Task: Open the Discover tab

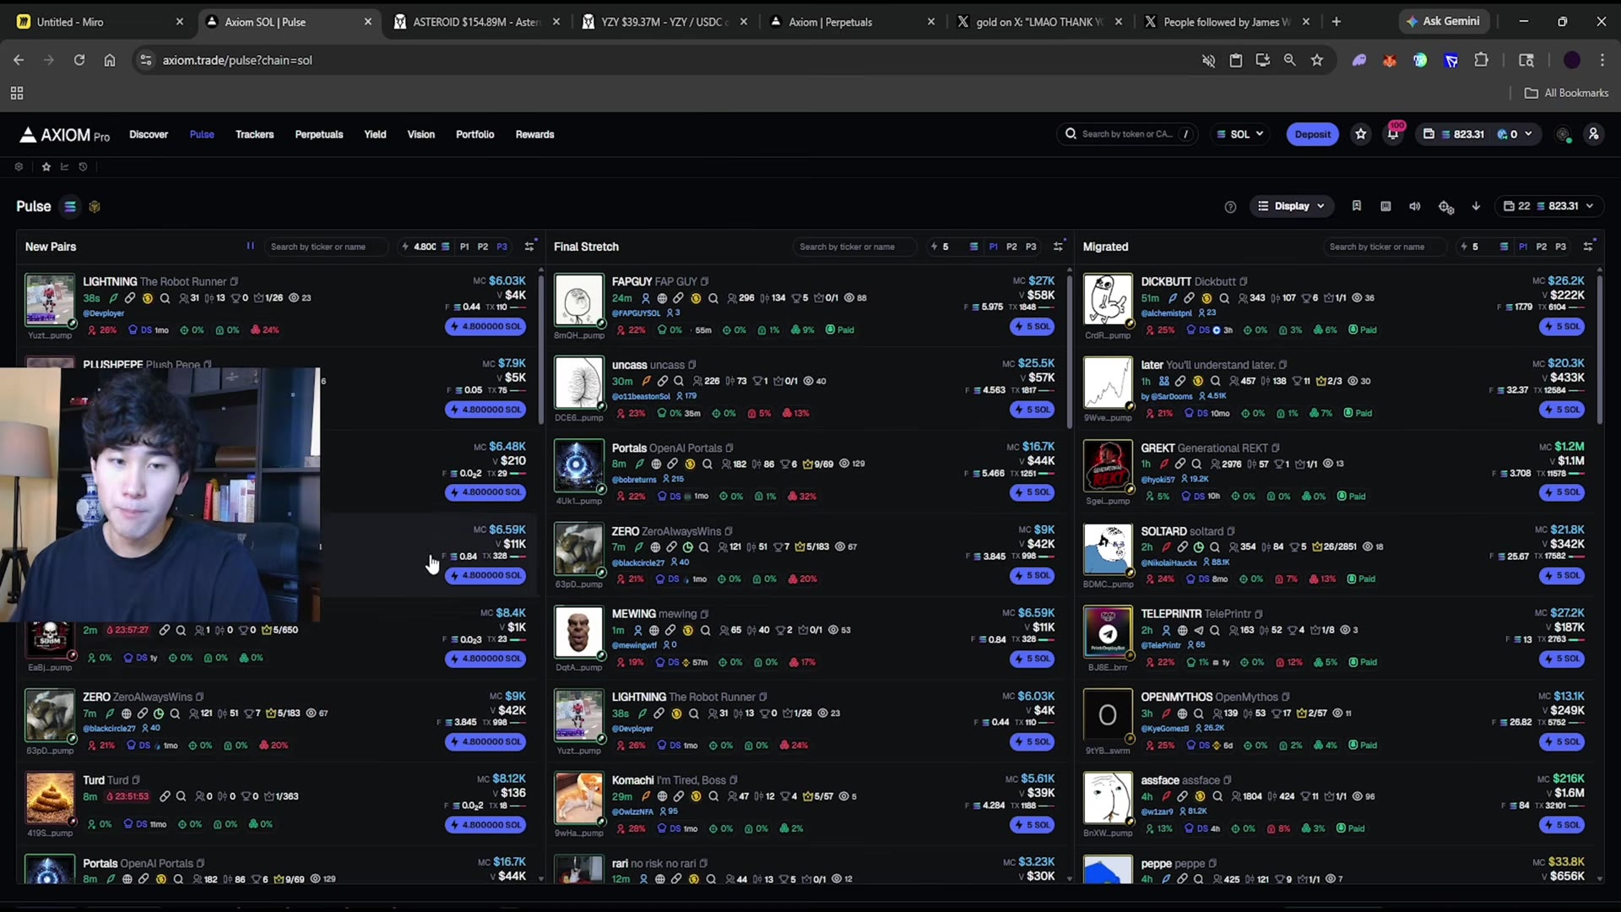Action: click(x=149, y=134)
